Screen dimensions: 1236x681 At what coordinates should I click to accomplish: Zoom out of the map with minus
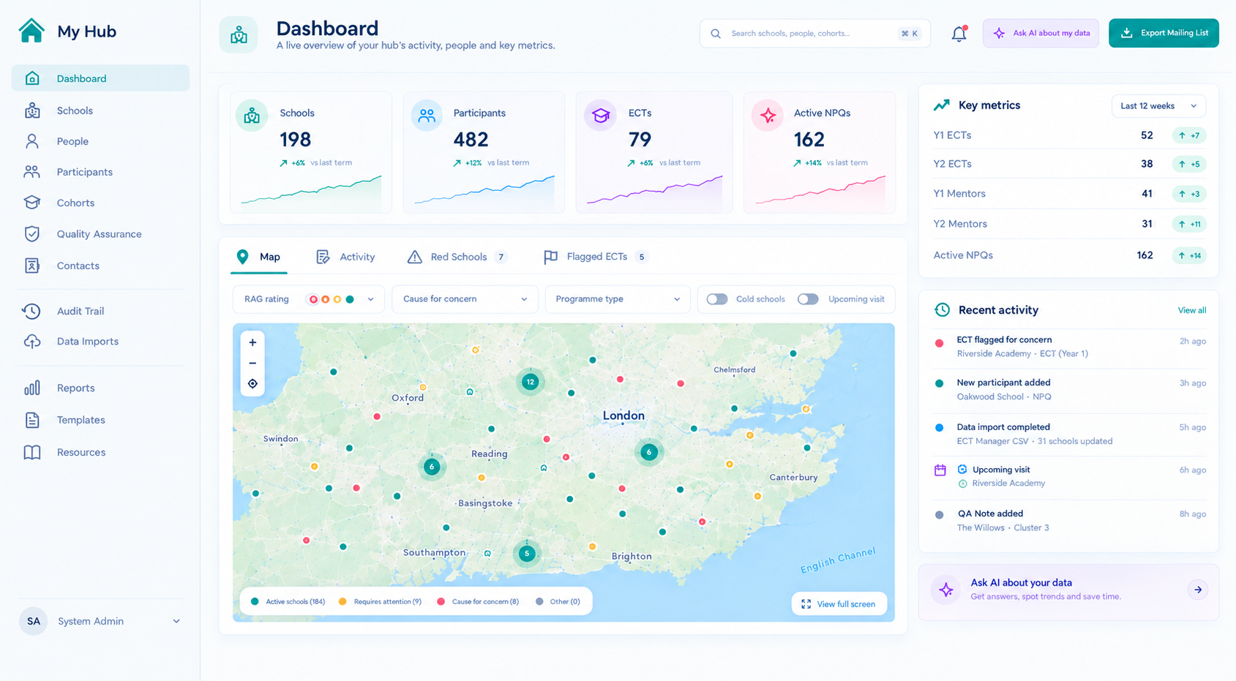[252, 363]
